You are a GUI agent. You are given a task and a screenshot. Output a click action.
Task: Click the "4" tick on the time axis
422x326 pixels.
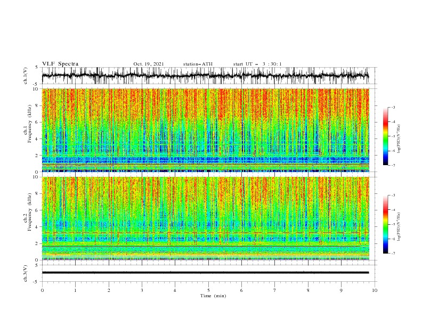(x=175, y=290)
